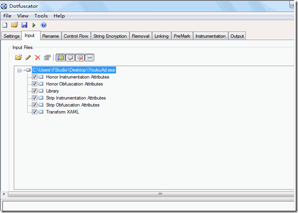Uncheck Strip Instrumentation Attributes

coord(35,98)
